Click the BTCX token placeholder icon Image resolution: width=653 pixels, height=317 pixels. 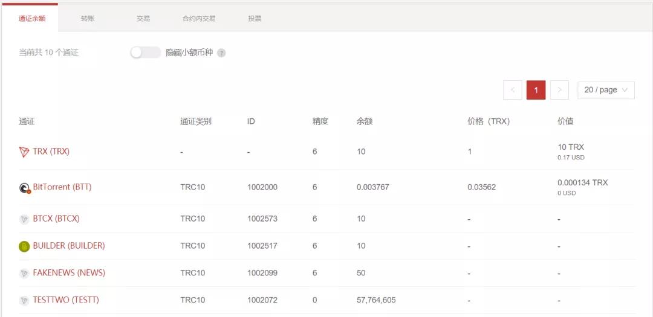pos(24,219)
